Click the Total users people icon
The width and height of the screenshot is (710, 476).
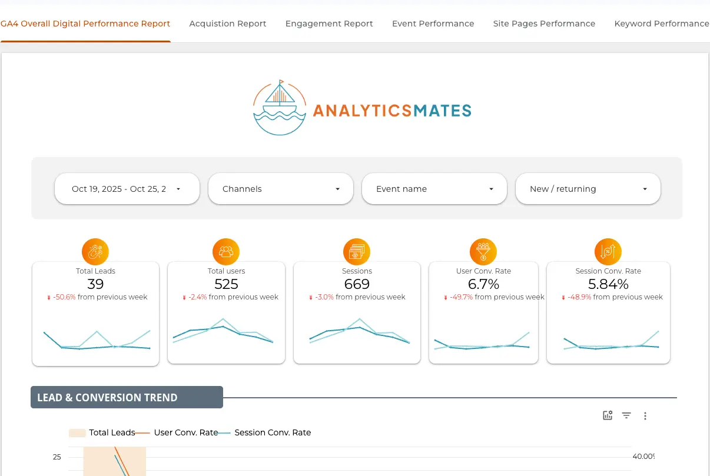coord(226,251)
